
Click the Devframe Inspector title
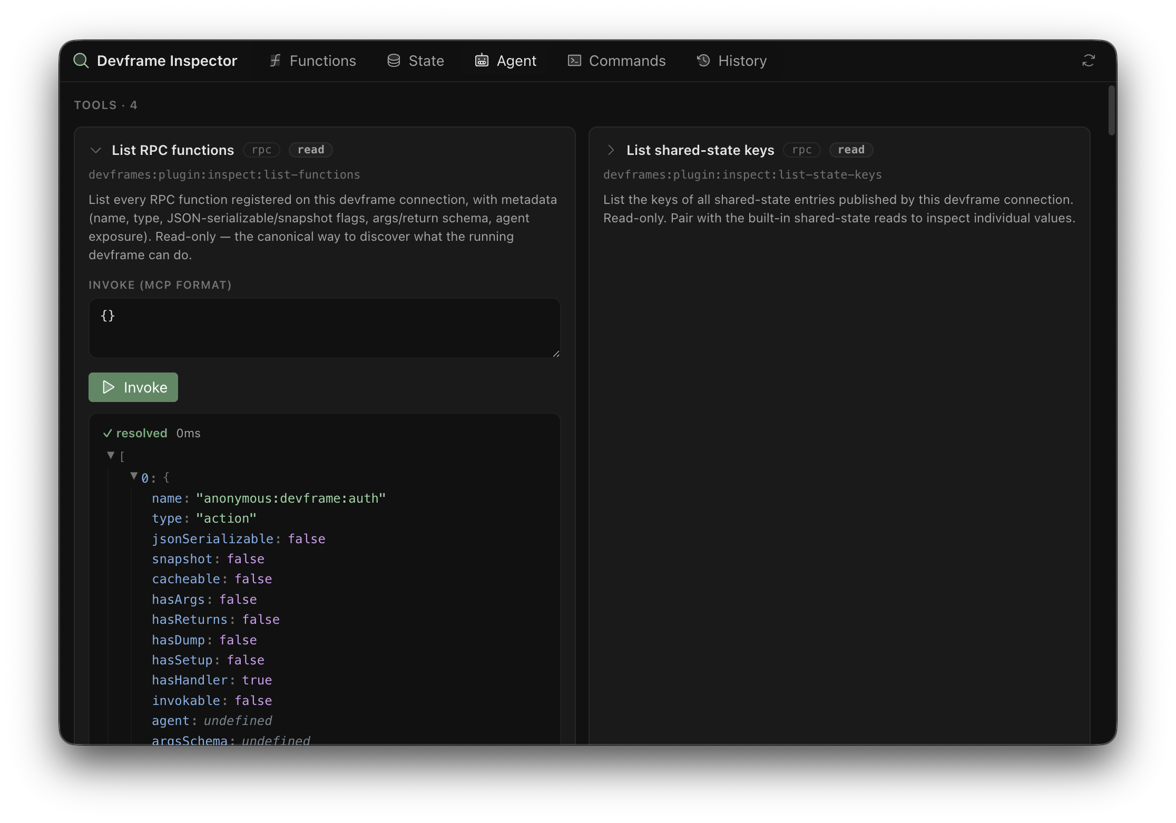tap(167, 61)
